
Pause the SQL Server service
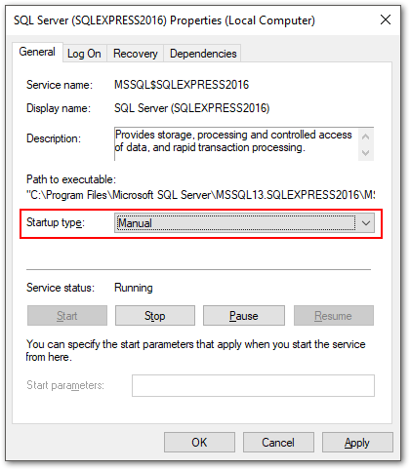[244, 316]
